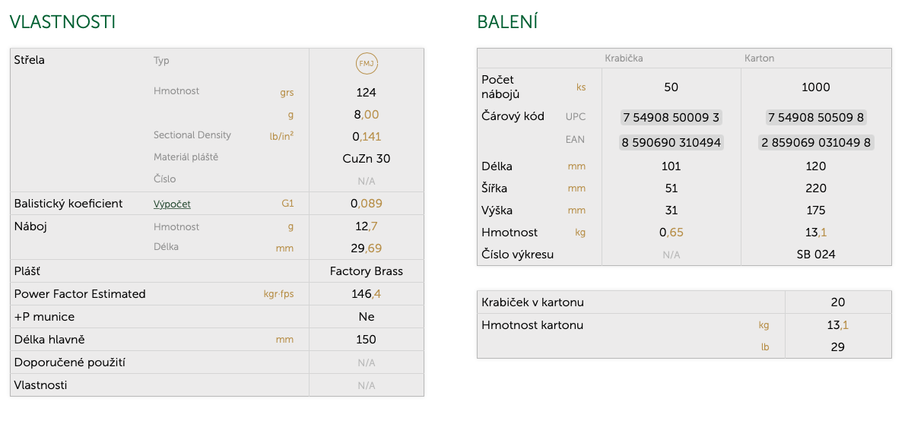Image resolution: width=908 pixels, height=424 pixels.
Task: Click the SB 024 drawing number
Action: (816, 255)
